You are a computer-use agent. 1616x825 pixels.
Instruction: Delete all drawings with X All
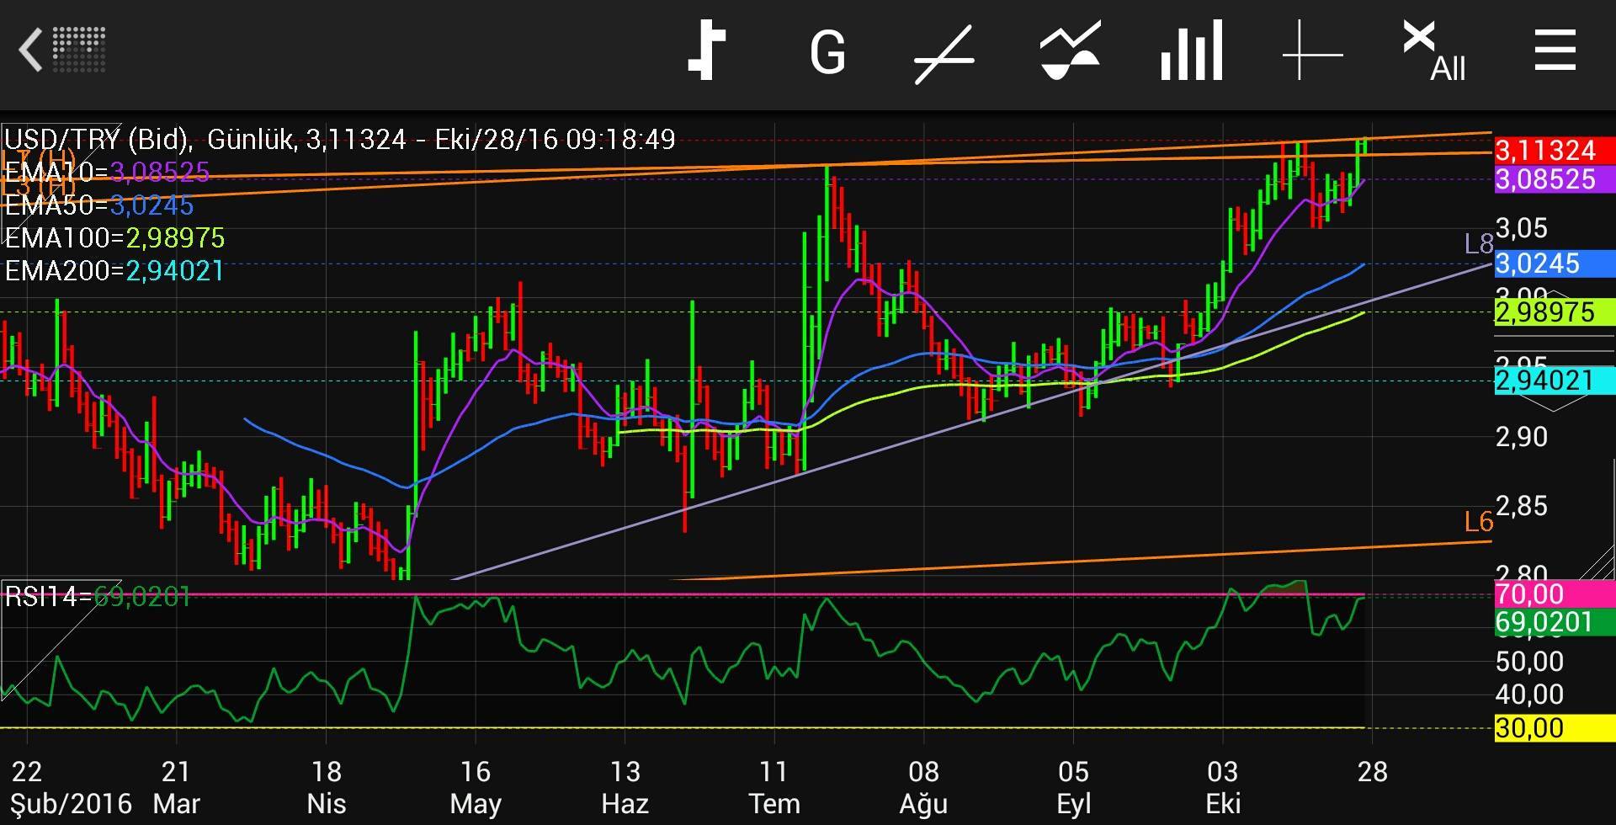point(1433,52)
